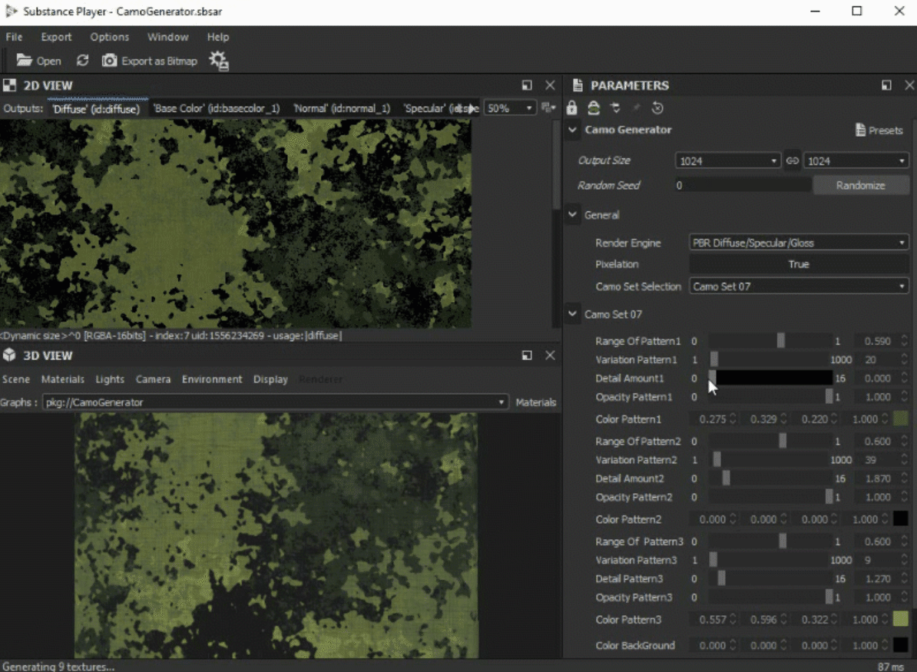Collapse the Camo Set 07 section
The image size is (917, 672).
click(572, 313)
